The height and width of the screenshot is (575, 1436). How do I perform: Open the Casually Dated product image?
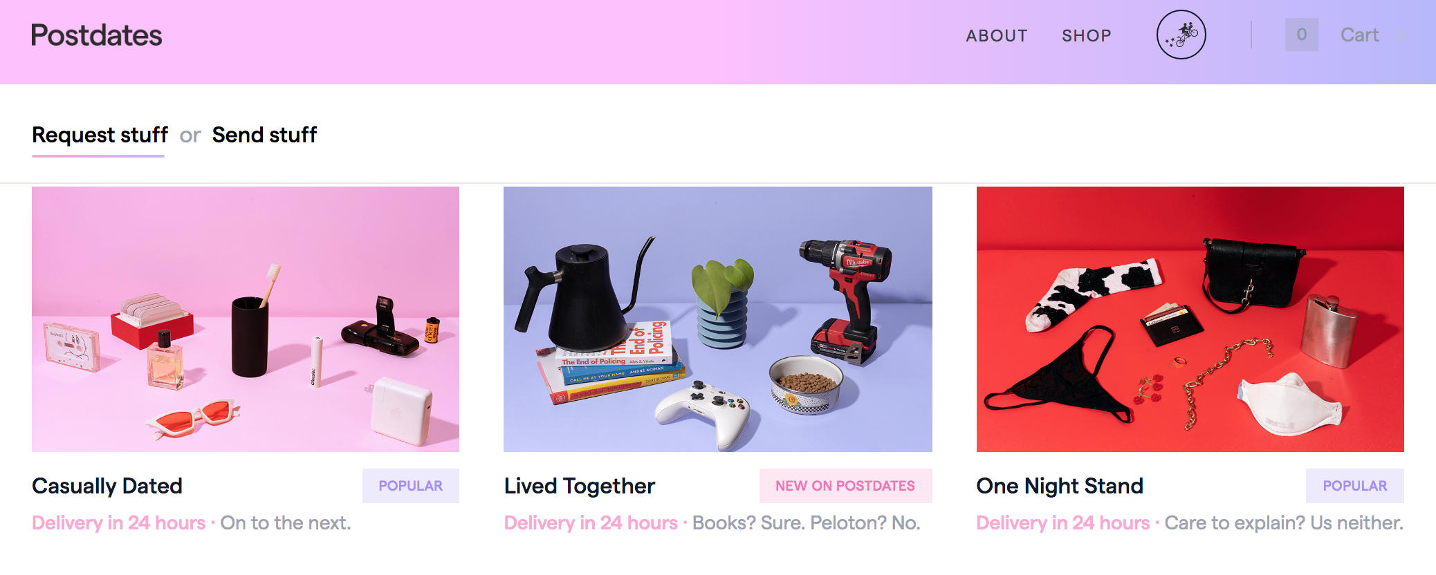(246, 319)
